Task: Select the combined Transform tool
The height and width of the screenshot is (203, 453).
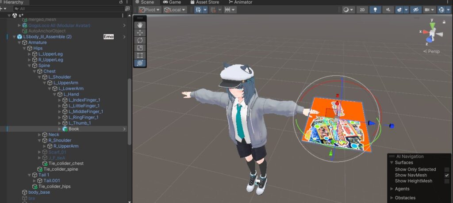Action: pyautogui.click(x=140, y=63)
